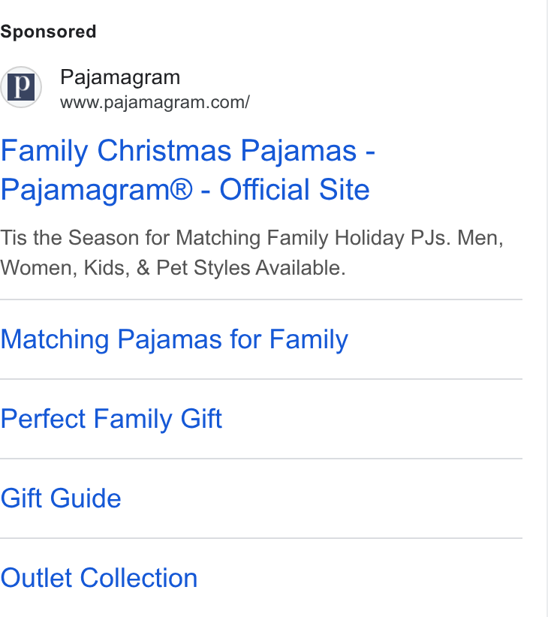The height and width of the screenshot is (617, 548).
Task: Click the "Sponsored" label
Action: 48,32
